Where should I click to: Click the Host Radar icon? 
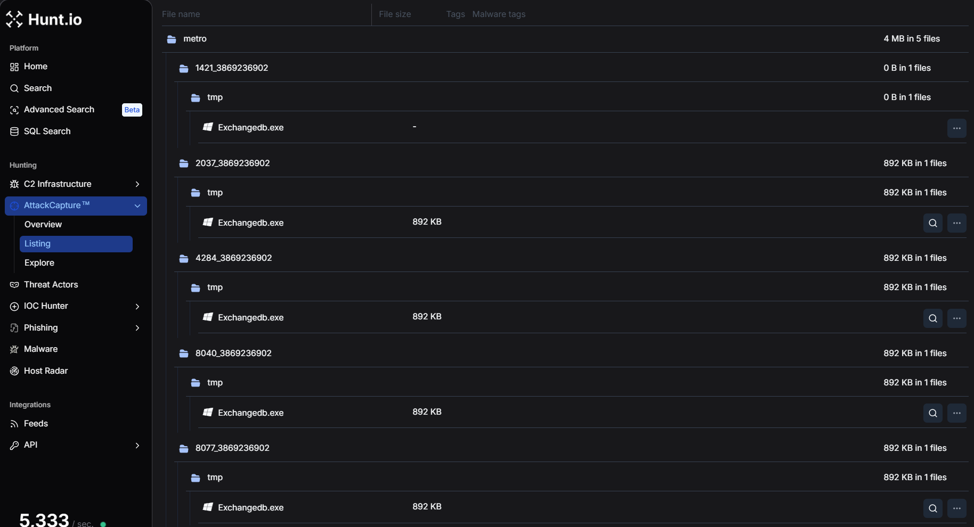(14, 371)
